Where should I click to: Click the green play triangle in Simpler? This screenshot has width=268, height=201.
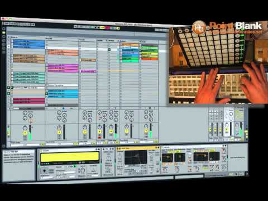coord(75,166)
